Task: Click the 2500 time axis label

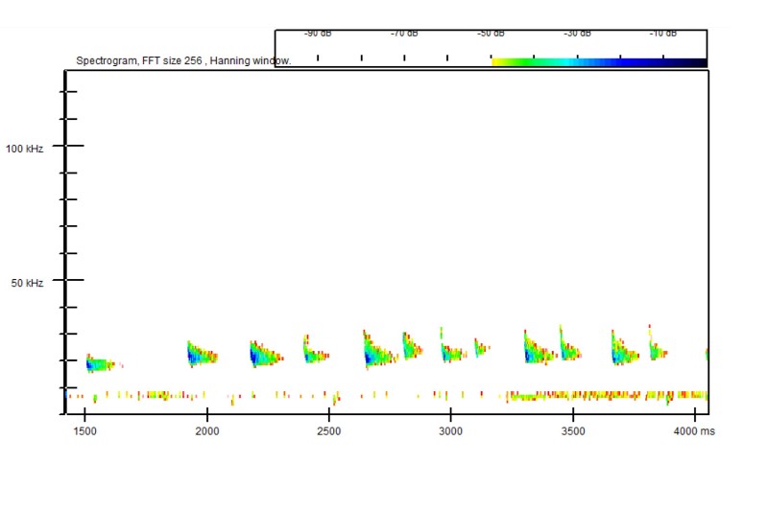Action: coord(329,432)
